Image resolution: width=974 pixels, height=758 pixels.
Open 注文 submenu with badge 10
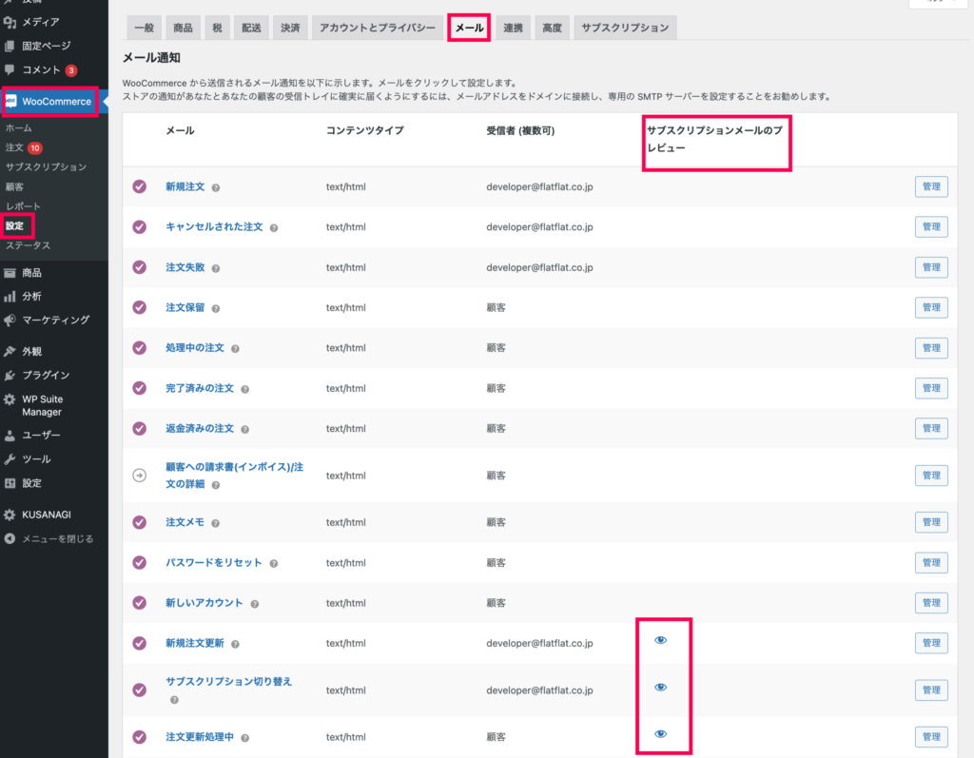[14, 147]
